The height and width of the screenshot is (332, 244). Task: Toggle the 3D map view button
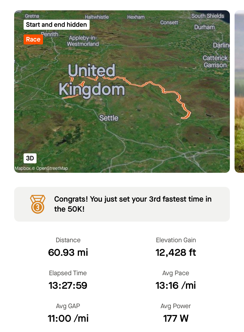(30, 158)
